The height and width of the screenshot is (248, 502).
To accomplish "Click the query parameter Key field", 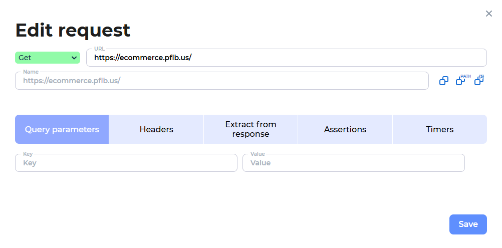I will 126,163.
